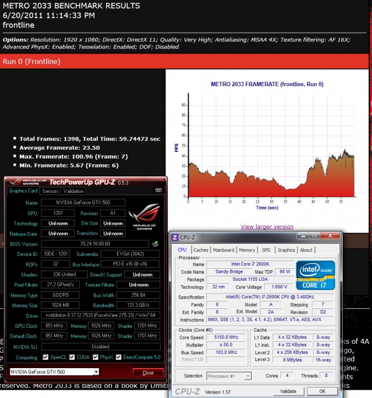Image resolution: width=372 pixels, height=398 pixels.
Task: Toggle the PhysX checkbox in GPU-Z
Action: click(95, 357)
